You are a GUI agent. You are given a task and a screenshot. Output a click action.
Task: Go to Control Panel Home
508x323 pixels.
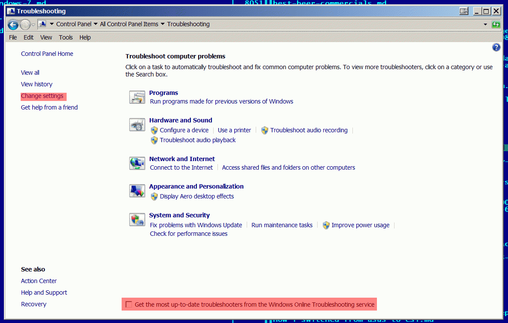pyautogui.click(x=47, y=54)
